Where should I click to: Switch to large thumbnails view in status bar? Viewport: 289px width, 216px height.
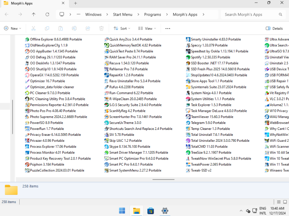pyautogui.click(x=285, y=202)
